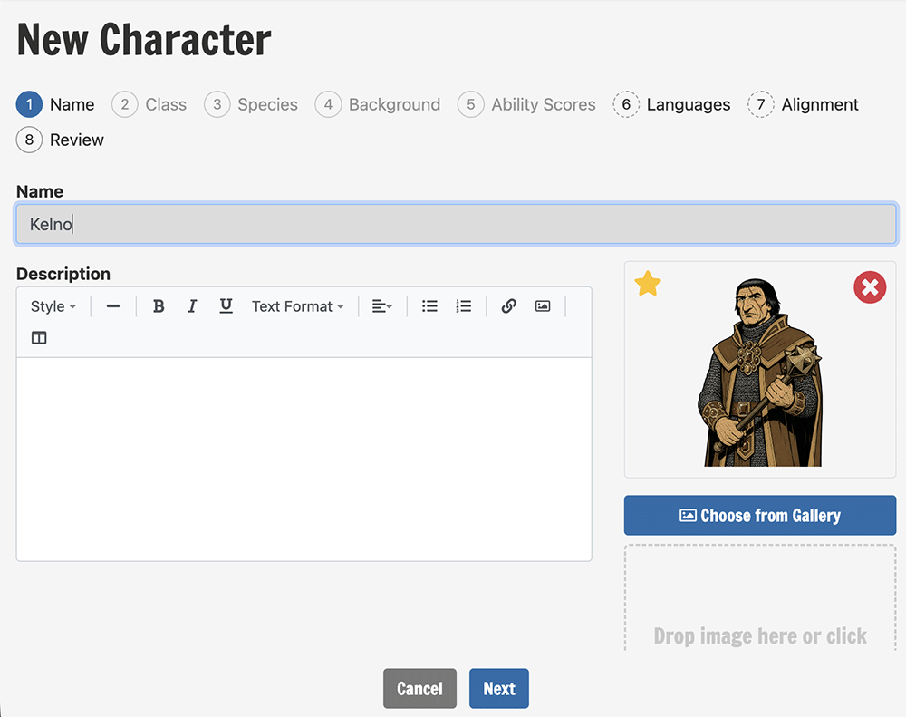Insert a bulleted list
The width and height of the screenshot is (906, 717).
pyautogui.click(x=429, y=305)
